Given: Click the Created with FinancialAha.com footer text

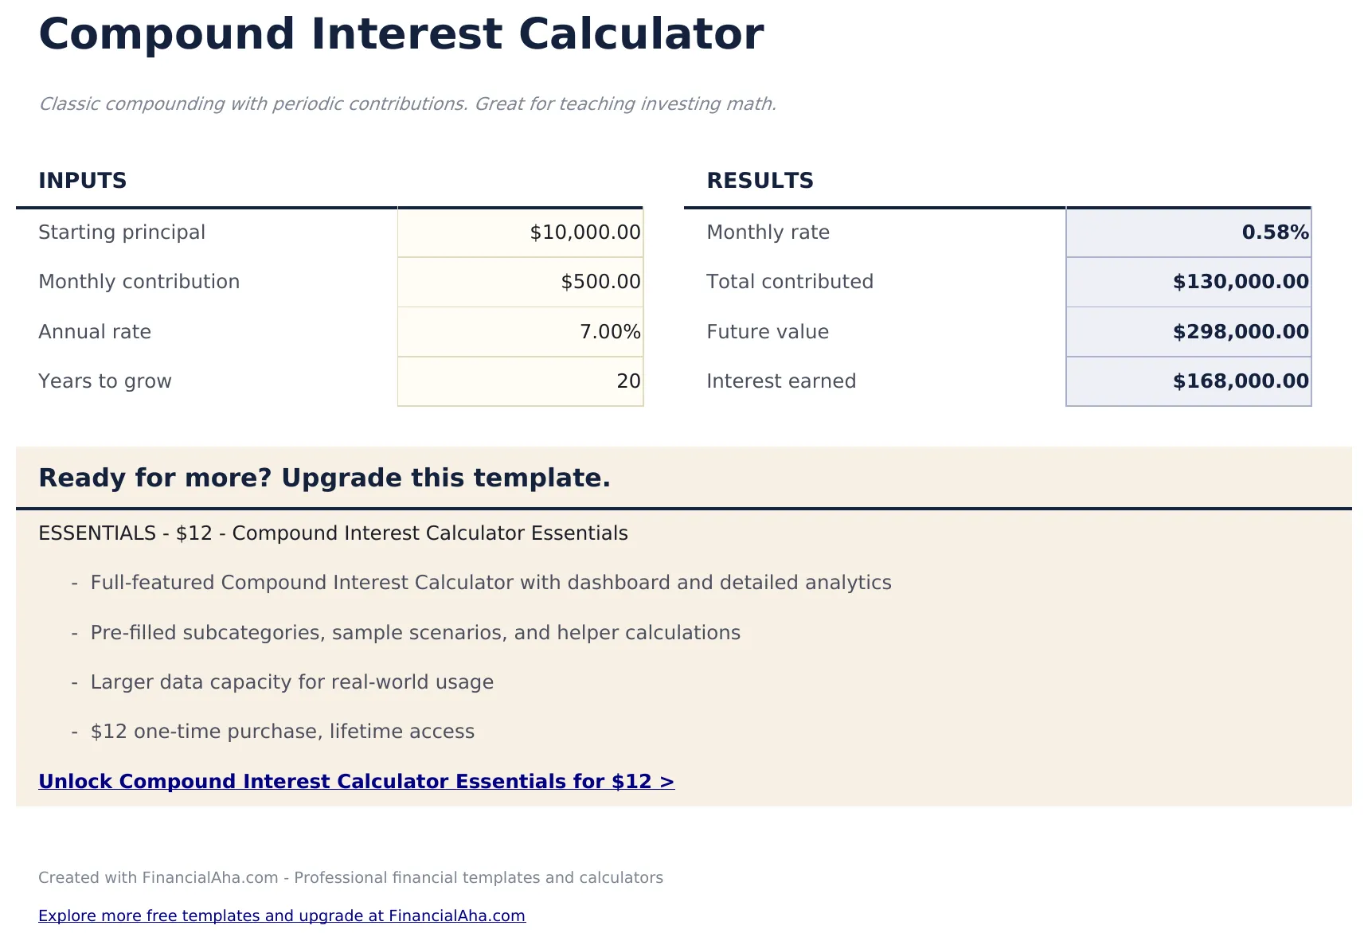Looking at the screenshot, I should tap(350, 877).
